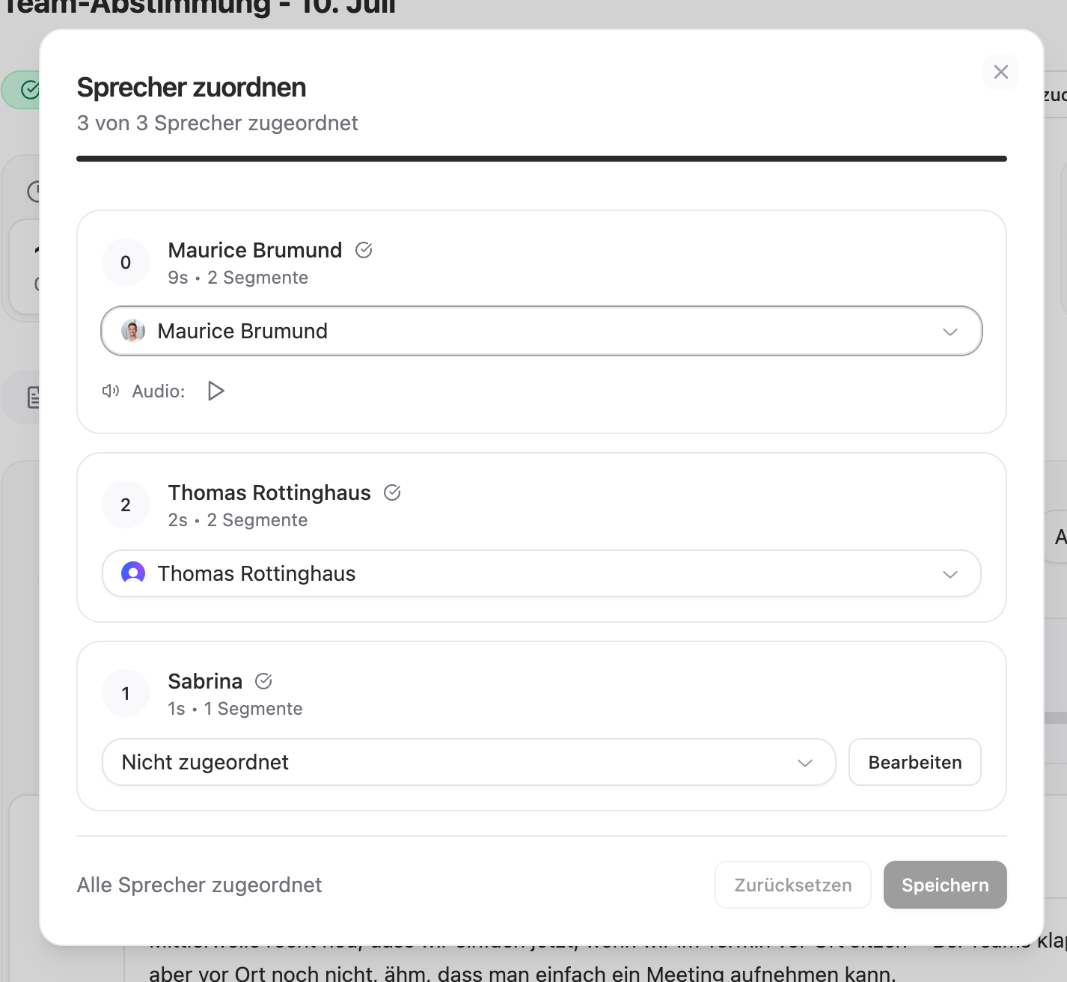Click the Zurücksetzen button
Viewport: 1067px width, 982px height.
click(x=793, y=885)
